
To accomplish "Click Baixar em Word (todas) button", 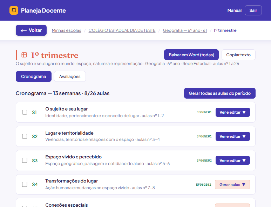I will coord(191,55).
